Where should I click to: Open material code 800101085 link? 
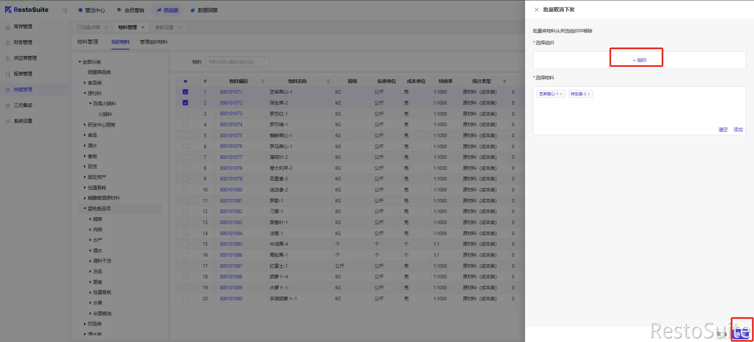(x=231, y=244)
